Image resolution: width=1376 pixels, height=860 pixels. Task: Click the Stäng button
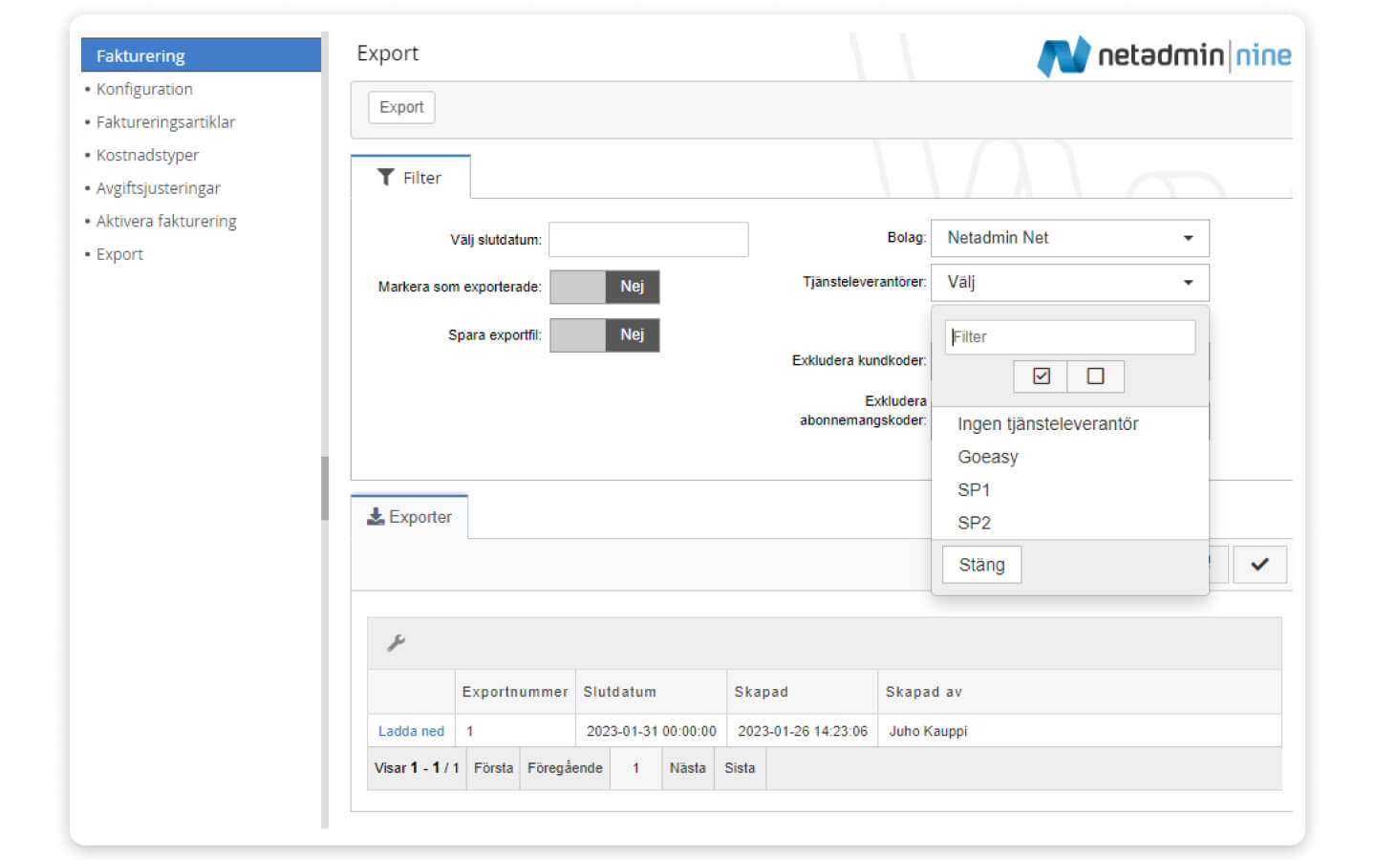point(981,565)
